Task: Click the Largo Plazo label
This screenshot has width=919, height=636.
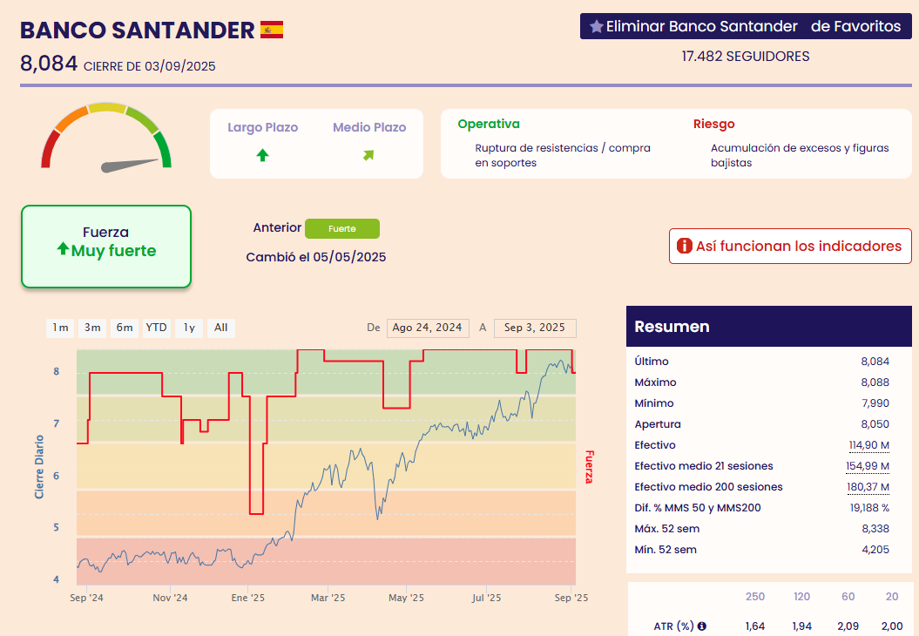Action: pos(262,127)
